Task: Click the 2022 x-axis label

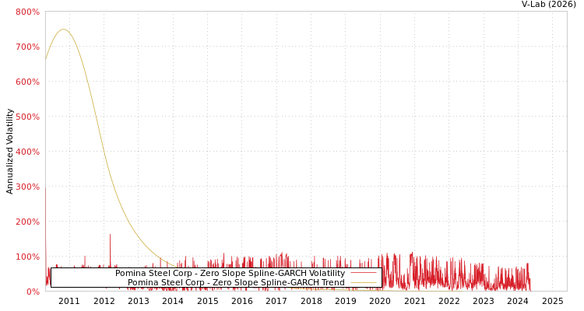Action: [449, 301]
